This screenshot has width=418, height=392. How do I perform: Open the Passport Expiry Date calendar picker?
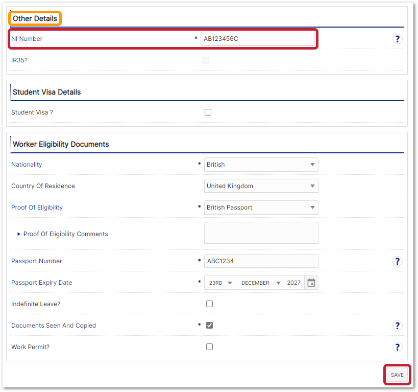(311, 283)
